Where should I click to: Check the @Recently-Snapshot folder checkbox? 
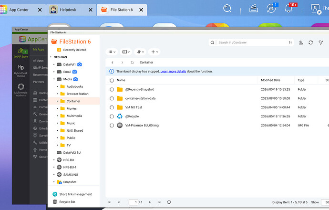pyautogui.click(x=112, y=89)
